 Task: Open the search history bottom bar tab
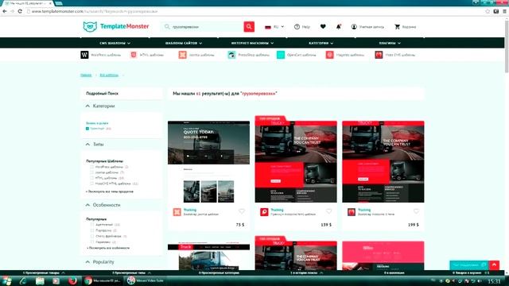(306, 272)
